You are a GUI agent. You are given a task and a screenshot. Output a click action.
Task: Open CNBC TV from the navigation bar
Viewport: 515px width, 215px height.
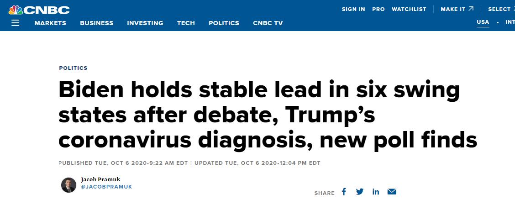point(268,23)
